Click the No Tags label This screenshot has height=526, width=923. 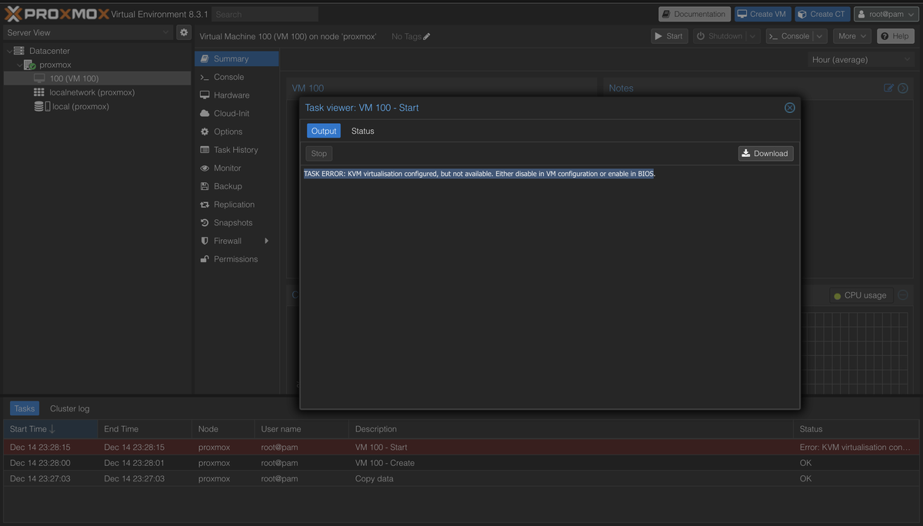[406, 36]
